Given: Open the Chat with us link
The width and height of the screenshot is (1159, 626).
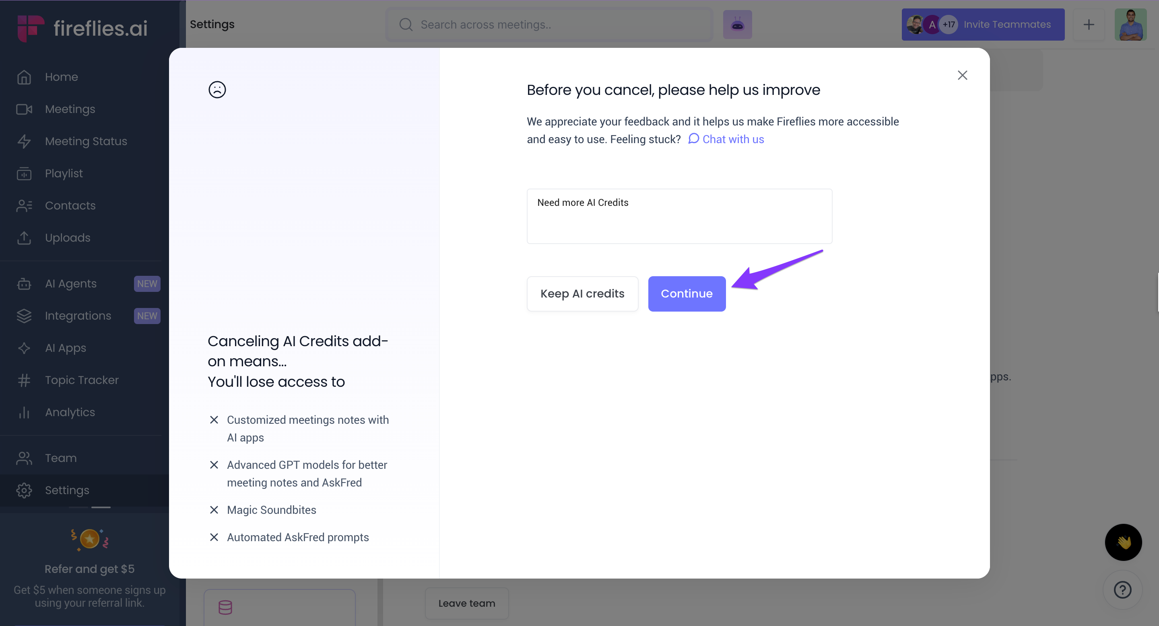Looking at the screenshot, I should 726,139.
